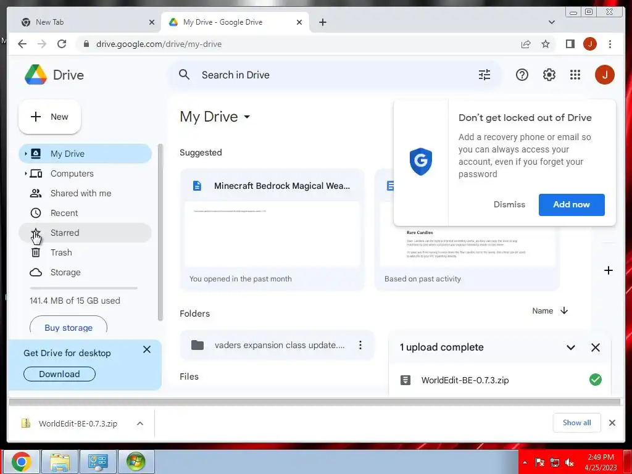Screen dimensions: 632x474
Task: Open Shared with me section
Action: coord(85,193)
